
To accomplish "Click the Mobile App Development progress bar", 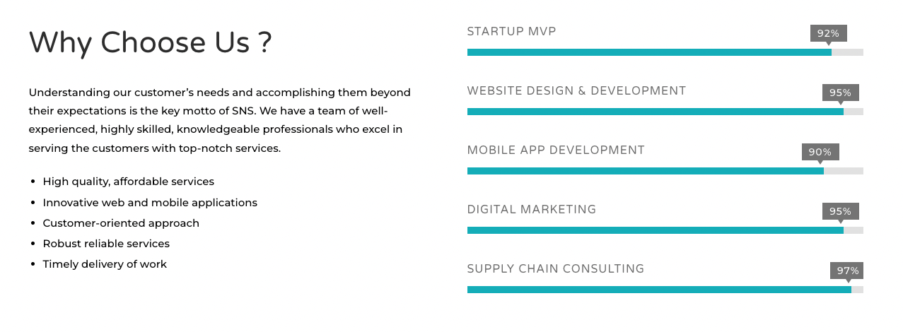I will (665, 171).
